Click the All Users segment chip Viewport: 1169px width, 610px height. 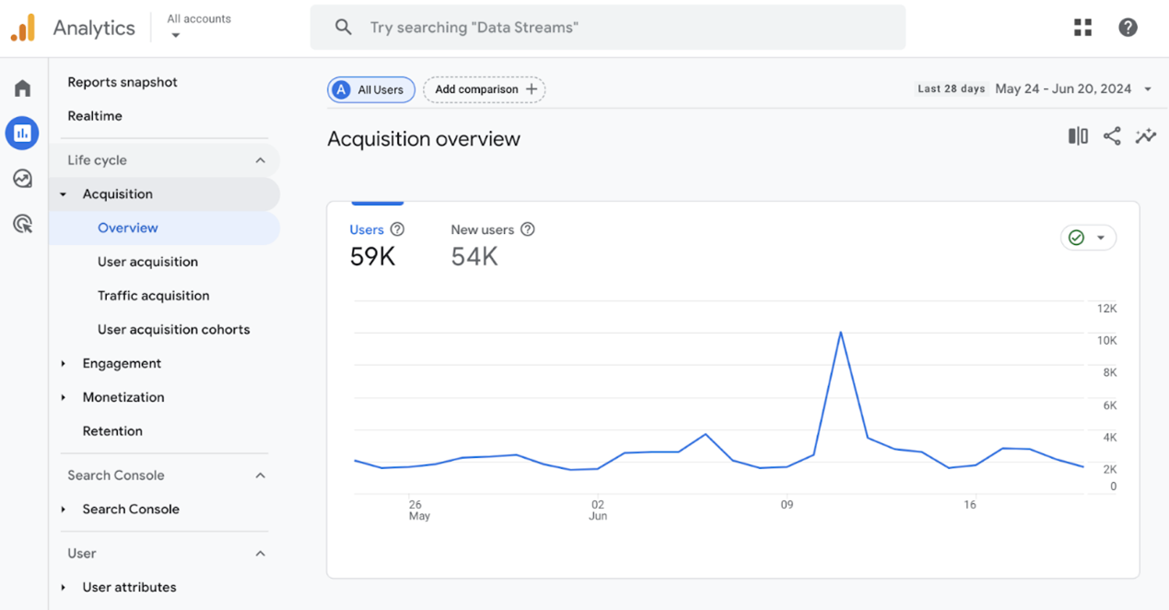[370, 89]
